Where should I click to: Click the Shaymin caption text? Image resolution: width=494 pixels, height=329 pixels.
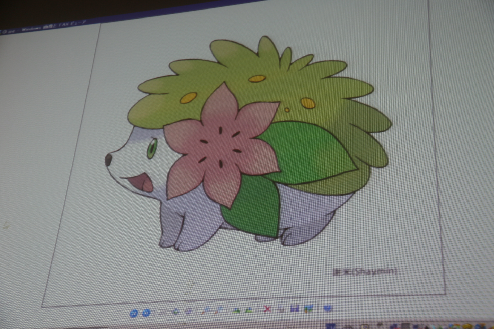(x=365, y=272)
